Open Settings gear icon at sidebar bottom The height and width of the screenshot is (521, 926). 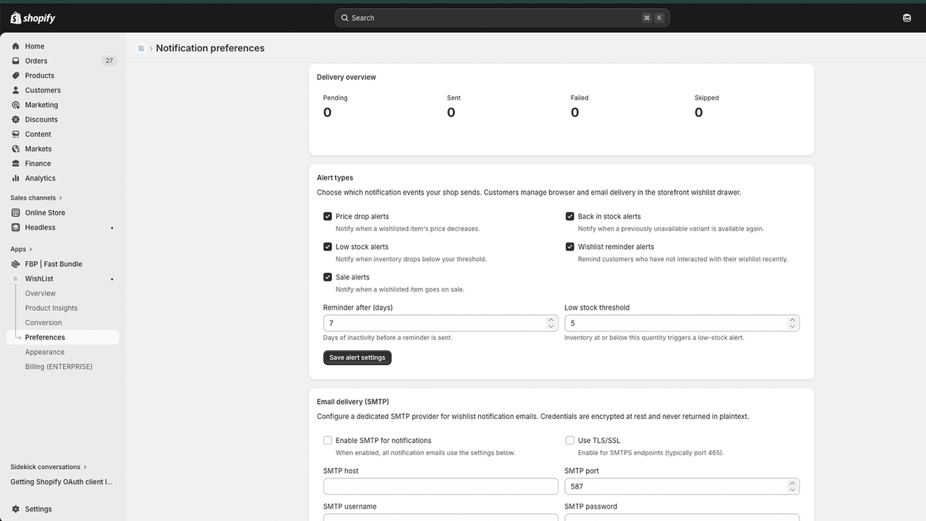(x=16, y=509)
